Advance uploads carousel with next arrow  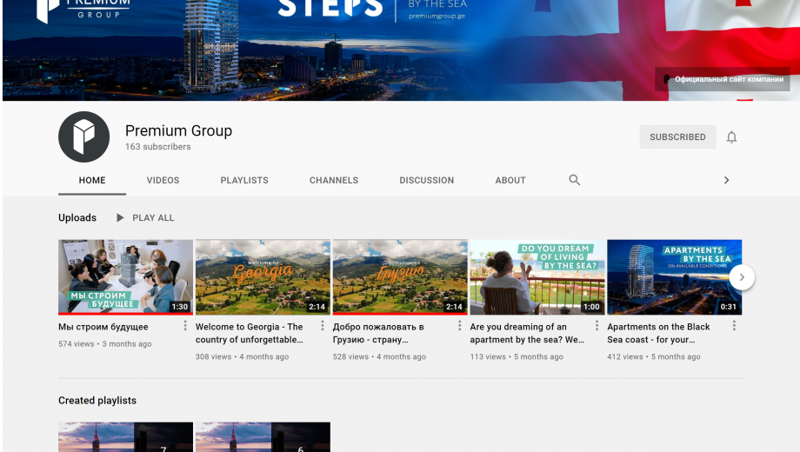point(742,277)
